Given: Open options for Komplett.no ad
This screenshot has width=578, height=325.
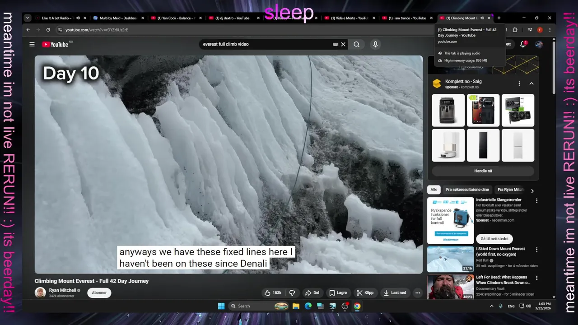Looking at the screenshot, I should [519, 84].
